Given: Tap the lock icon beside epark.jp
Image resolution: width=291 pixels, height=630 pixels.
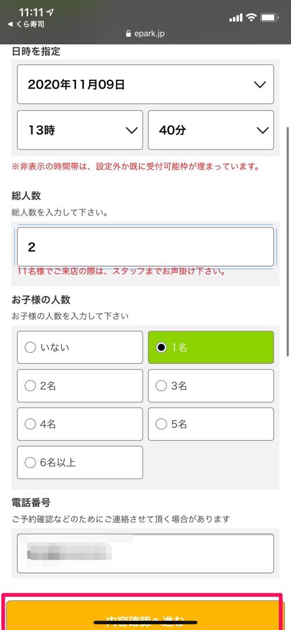Looking at the screenshot, I should point(129,34).
